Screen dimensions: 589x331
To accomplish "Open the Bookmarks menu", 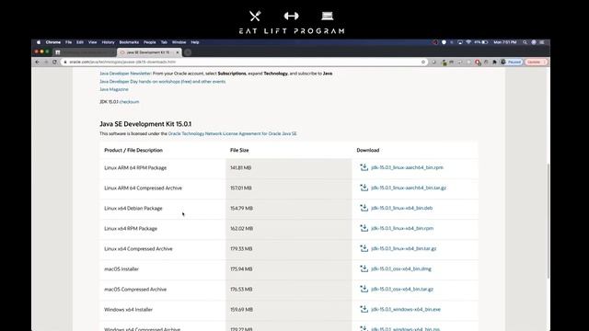I will 129,42.
